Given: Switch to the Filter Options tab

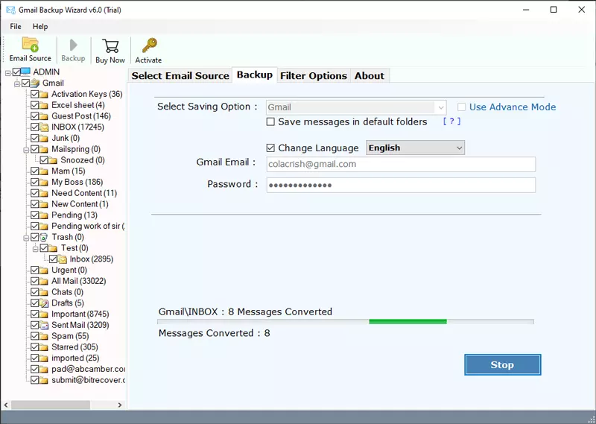Looking at the screenshot, I should point(314,76).
